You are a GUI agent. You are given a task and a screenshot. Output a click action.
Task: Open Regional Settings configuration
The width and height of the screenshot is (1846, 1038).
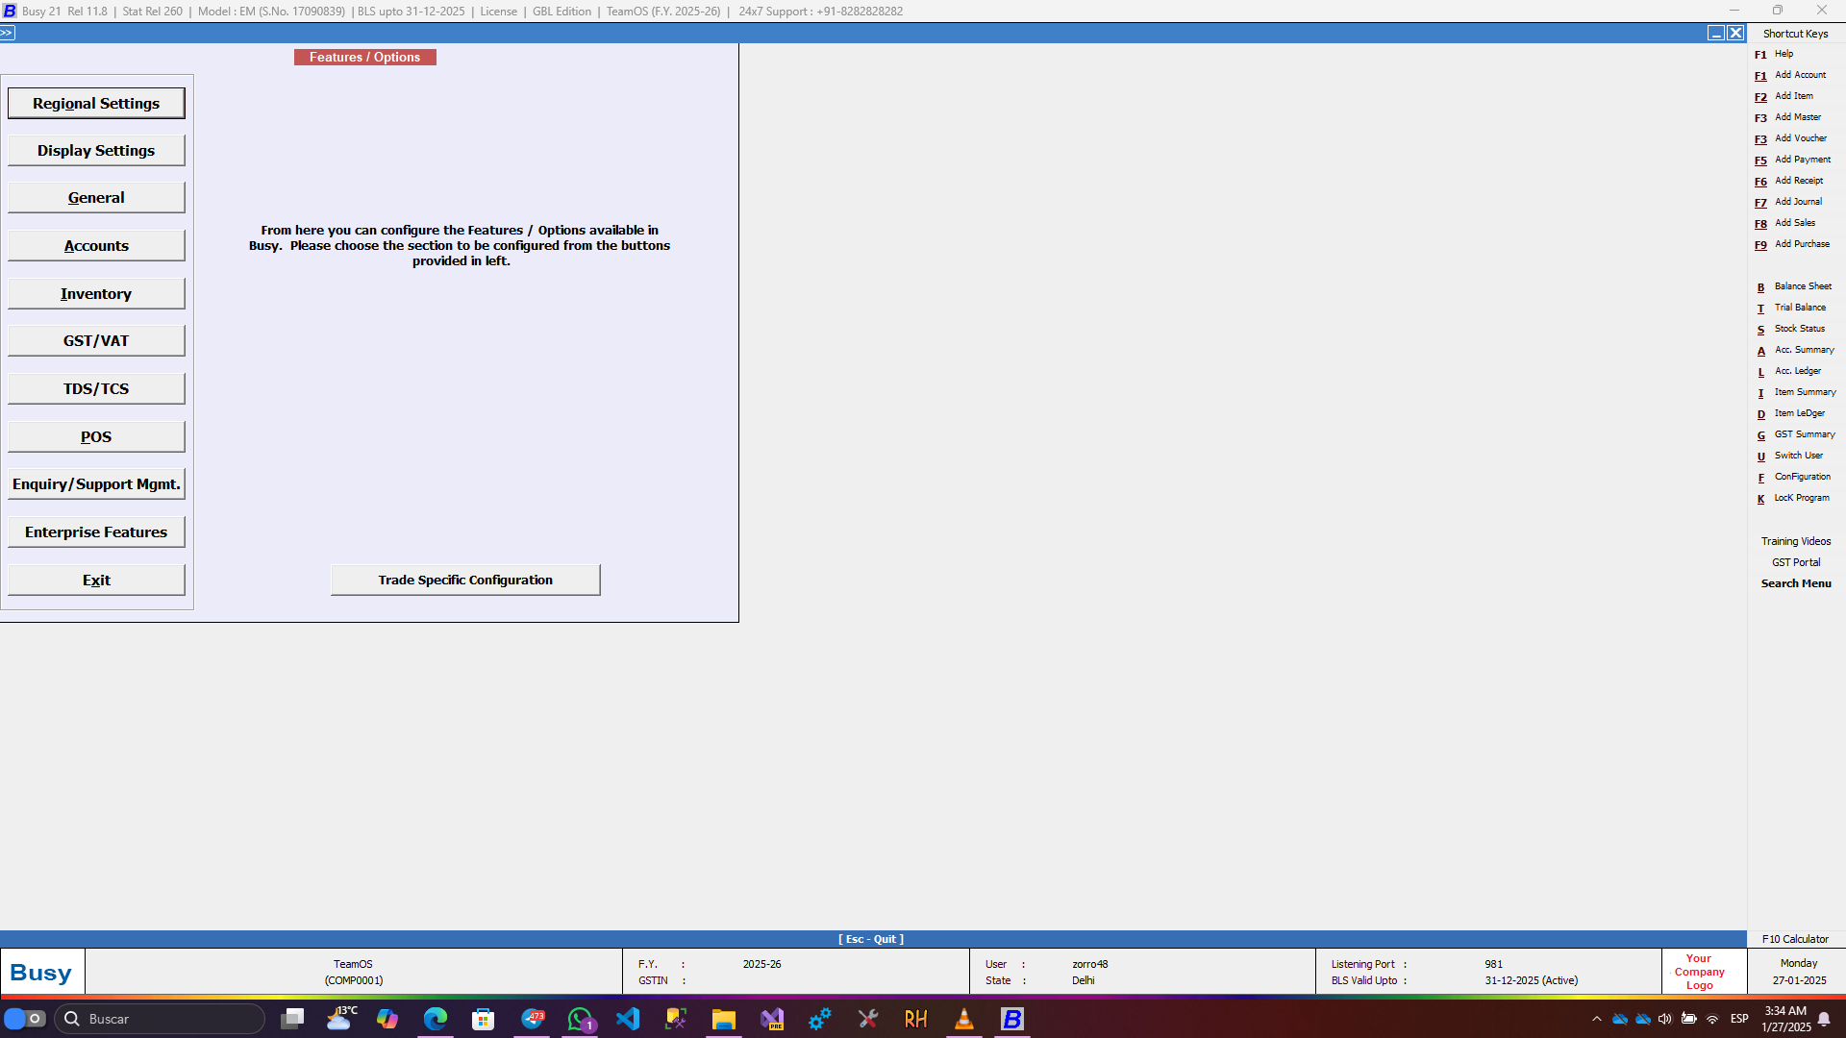click(x=96, y=103)
